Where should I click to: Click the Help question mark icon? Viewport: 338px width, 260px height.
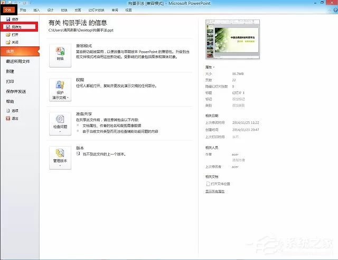[x=336, y=10]
